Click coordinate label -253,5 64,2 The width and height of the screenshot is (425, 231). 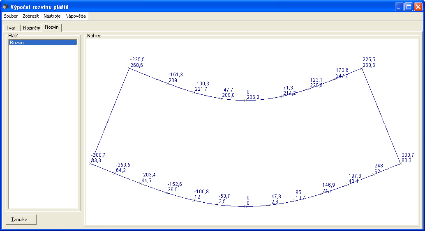123,167
